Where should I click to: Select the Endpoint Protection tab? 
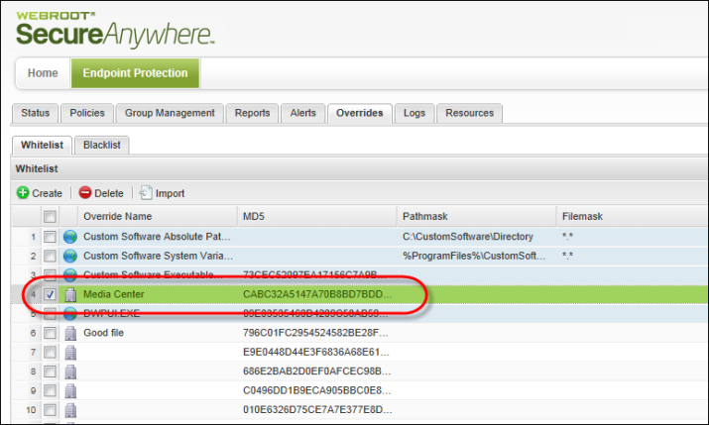coord(135,73)
